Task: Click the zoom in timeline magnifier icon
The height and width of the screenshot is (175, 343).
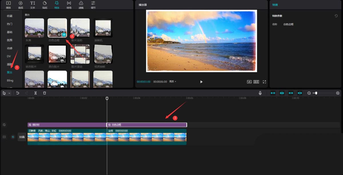Action: coord(338,93)
